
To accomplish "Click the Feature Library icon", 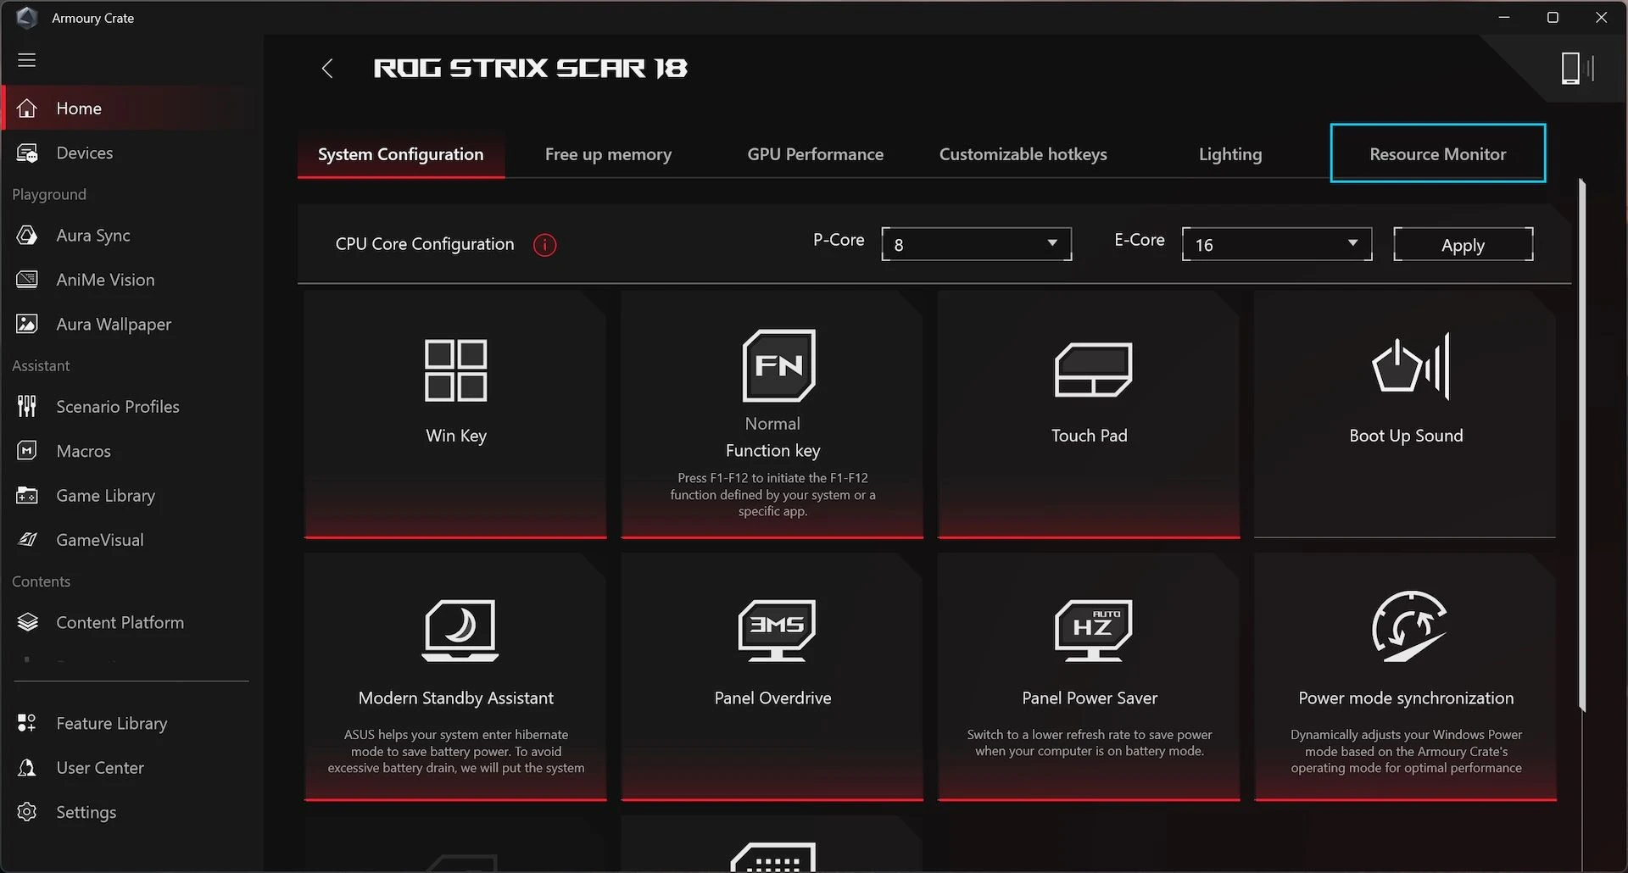I will (x=27, y=723).
